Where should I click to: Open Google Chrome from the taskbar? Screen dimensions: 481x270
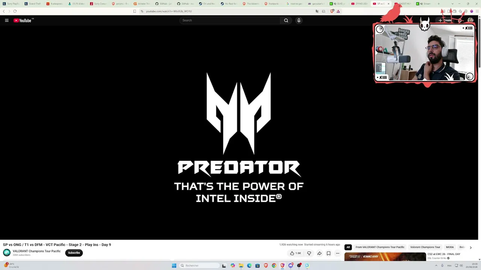[x=274, y=265]
